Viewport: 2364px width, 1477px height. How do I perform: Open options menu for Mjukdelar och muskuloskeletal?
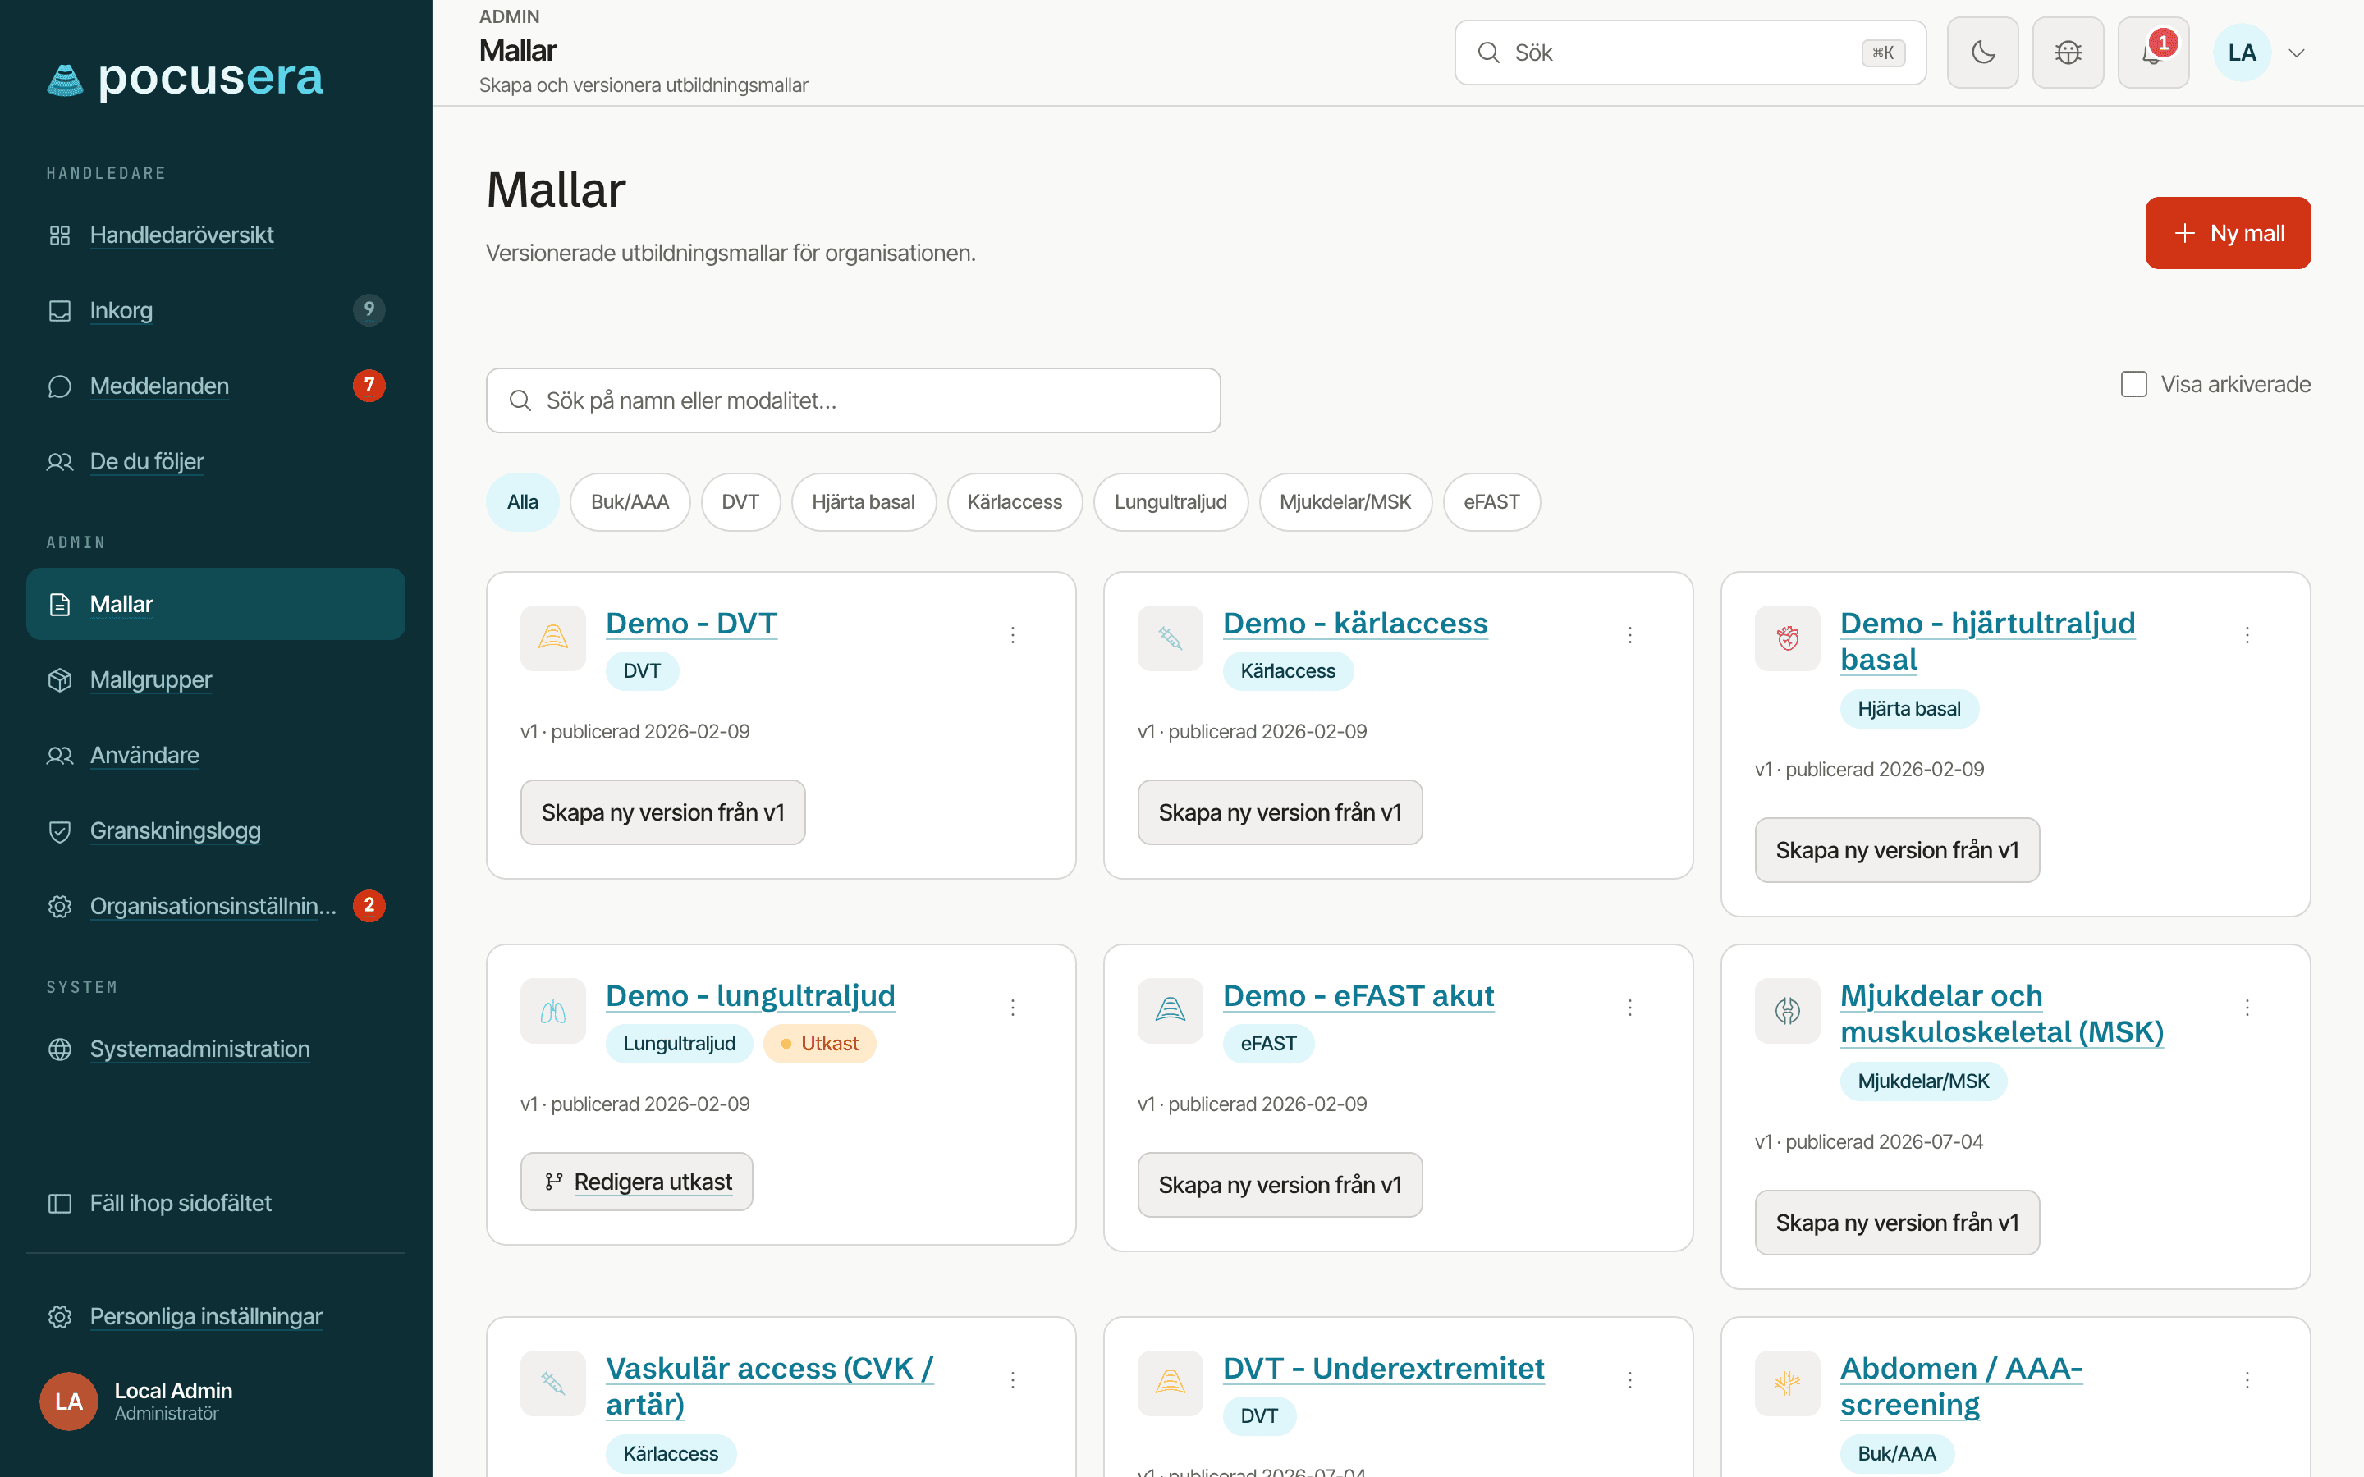pos(2247,1007)
